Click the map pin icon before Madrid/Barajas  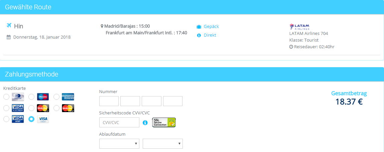coord(102,26)
